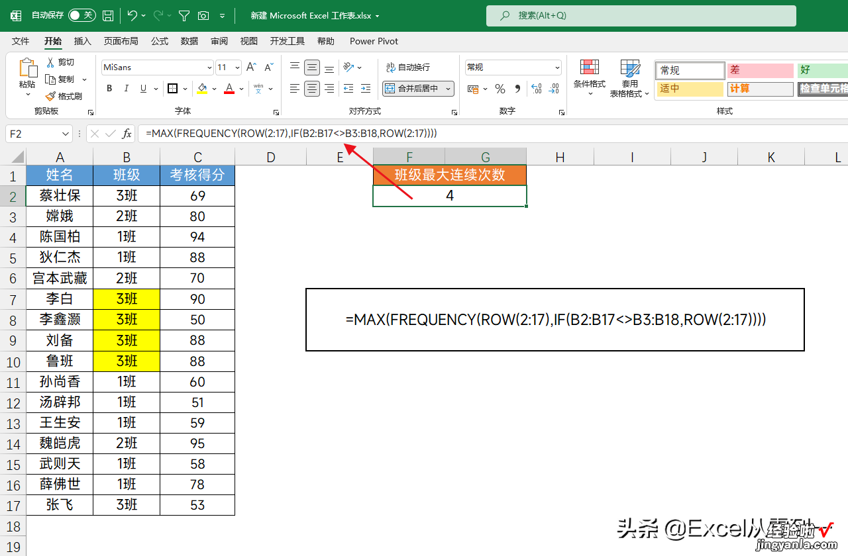Toggle Italic formatting

[x=127, y=89]
